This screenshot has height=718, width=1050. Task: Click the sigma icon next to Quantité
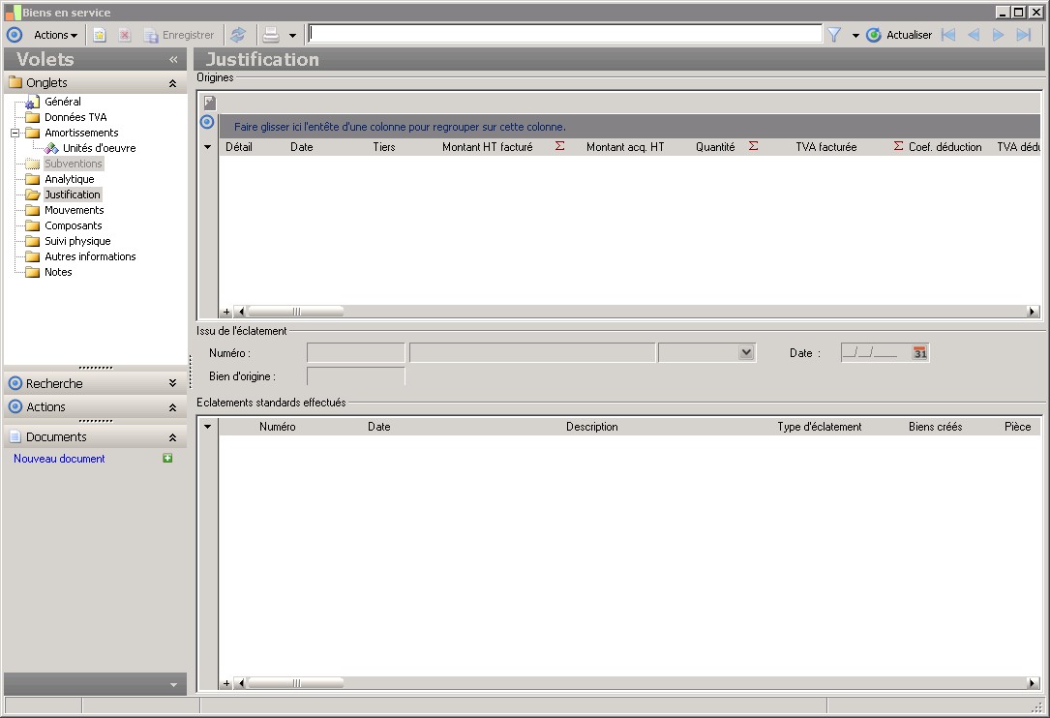754,146
